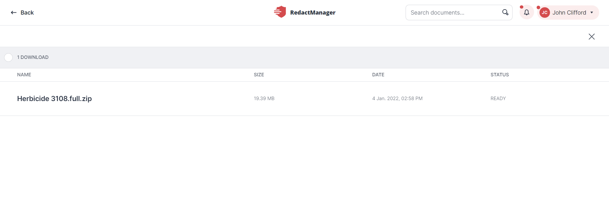Click the SIZE column header

click(x=259, y=75)
